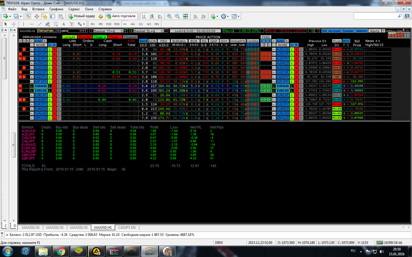Switch timeframe to M15
The height and width of the screenshot is (257, 412).
pyautogui.click(x=109, y=24)
